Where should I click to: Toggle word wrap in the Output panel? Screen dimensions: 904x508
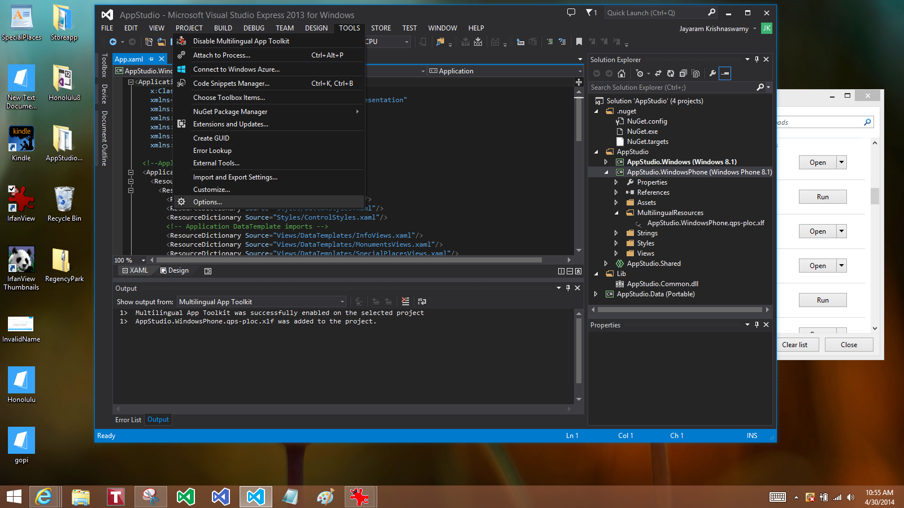click(421, 301)
